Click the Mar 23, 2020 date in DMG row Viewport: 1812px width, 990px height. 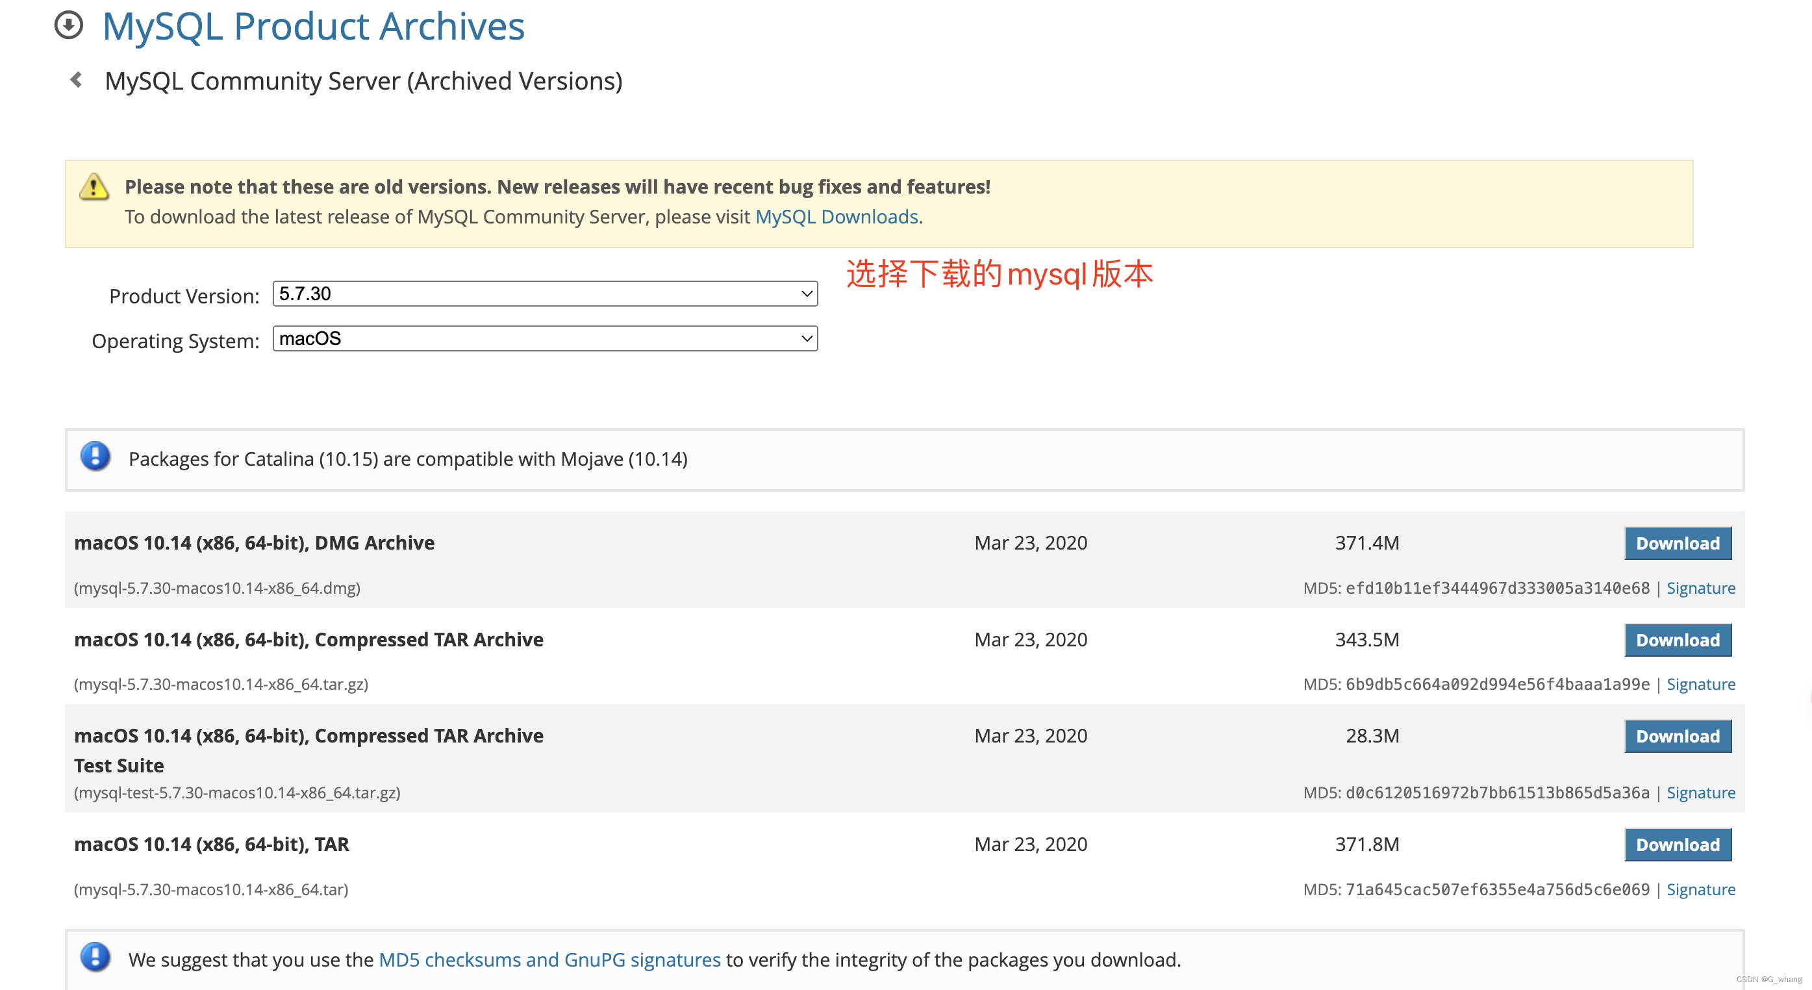tap(1031, 543)
